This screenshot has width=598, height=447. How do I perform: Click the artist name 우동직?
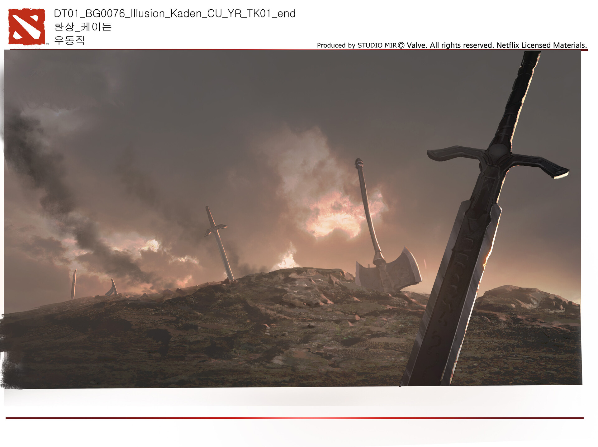click(69, 40)
